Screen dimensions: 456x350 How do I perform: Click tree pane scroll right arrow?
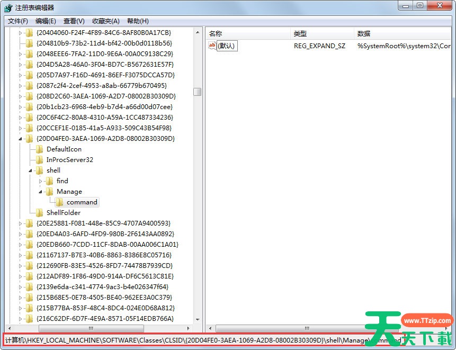tap(189, 328)
